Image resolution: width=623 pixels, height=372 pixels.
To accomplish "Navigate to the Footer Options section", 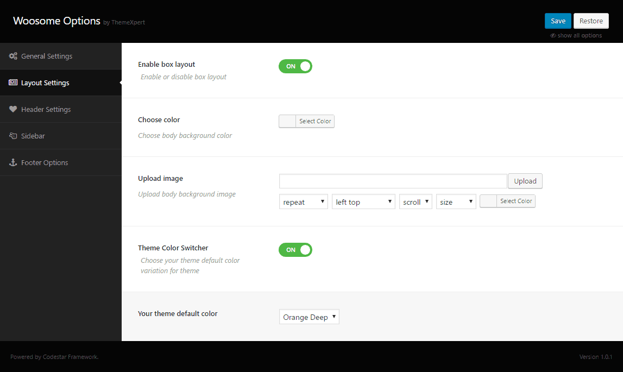I will [x=45, y=162].
